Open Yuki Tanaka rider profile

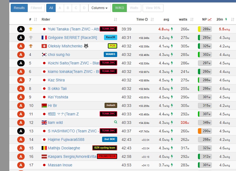click(74, 29)
